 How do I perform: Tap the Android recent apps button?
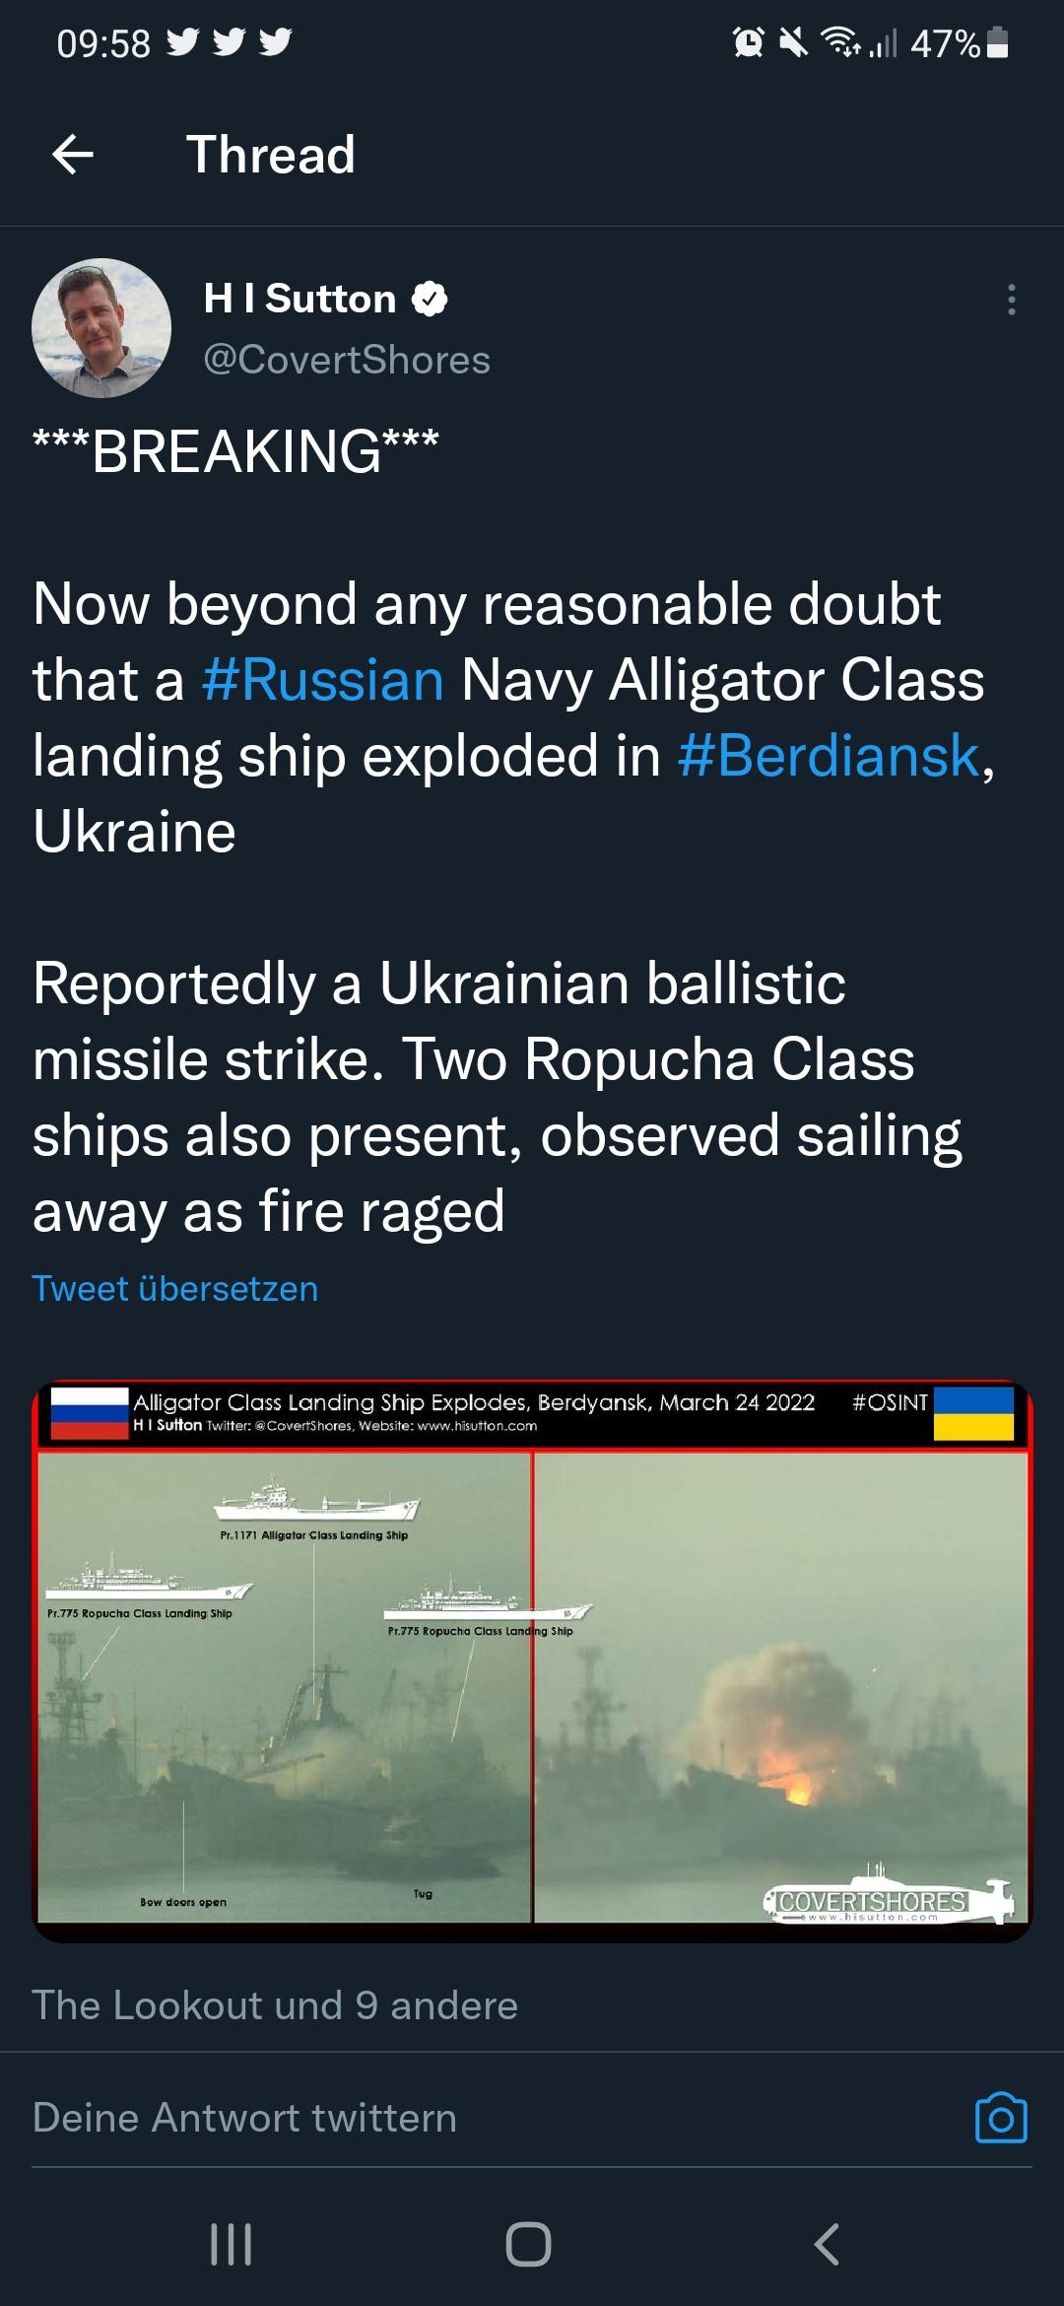coord(232,2245)
